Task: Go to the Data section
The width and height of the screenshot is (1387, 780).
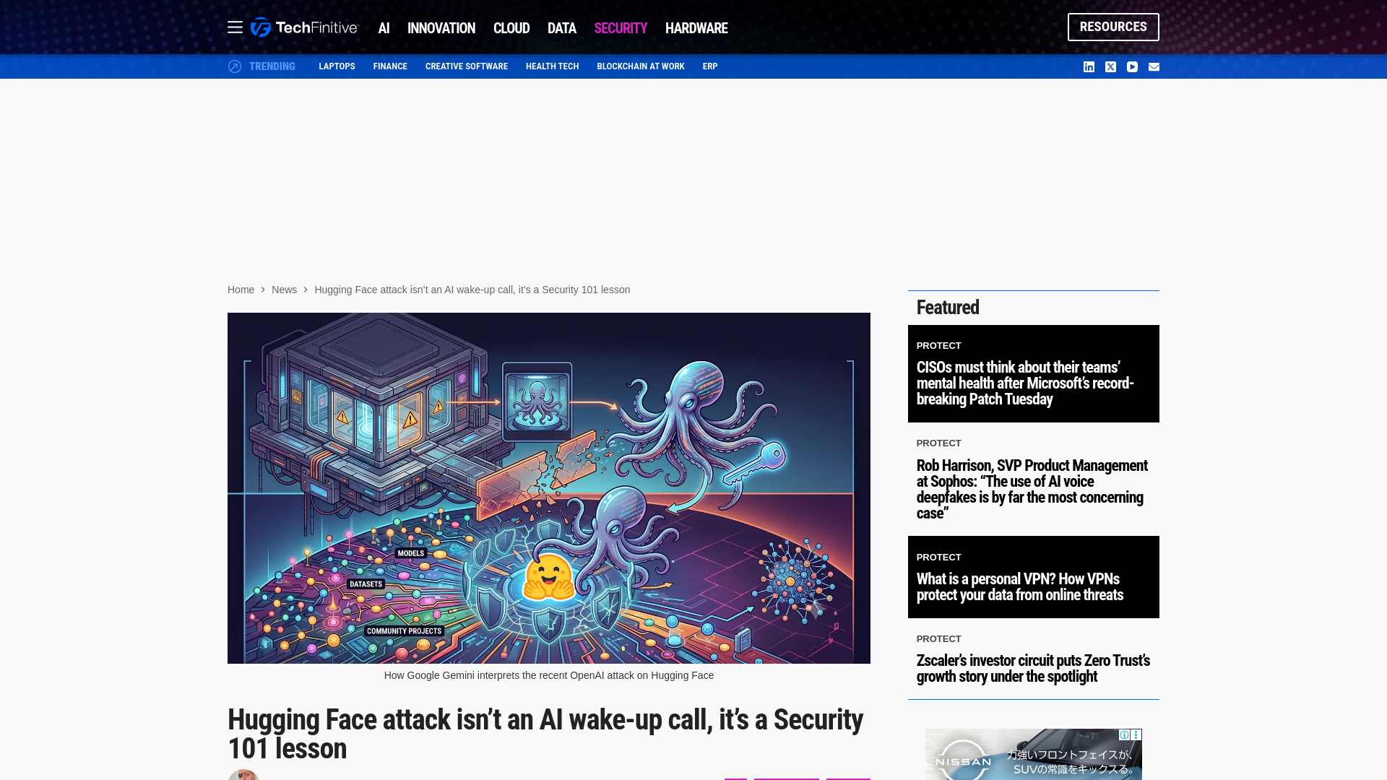Action: coord(561,28)
